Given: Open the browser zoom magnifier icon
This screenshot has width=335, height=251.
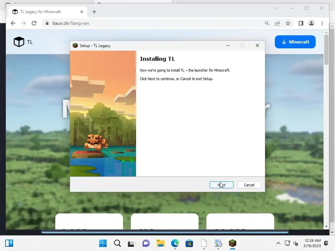Looking at the screenshot, I should click(267, 23).
